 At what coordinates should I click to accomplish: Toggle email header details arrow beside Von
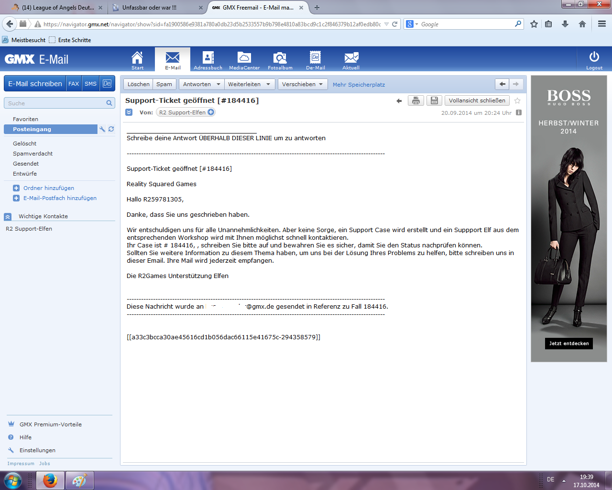pyautogui.click(x=129, y=112)
